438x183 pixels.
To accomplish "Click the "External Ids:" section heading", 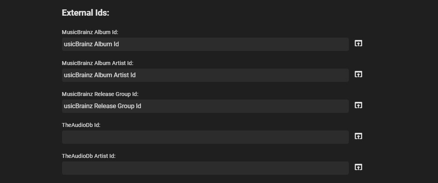I will pos(85,13).
